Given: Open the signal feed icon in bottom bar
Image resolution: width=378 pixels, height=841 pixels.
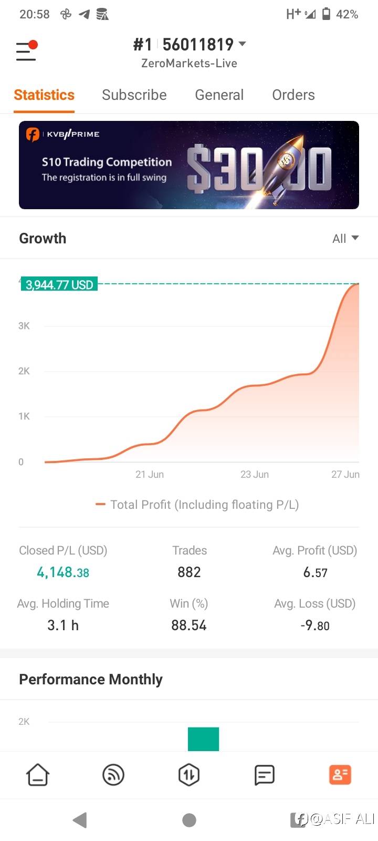Looking at the screenshot, I should tap(113, 775).
